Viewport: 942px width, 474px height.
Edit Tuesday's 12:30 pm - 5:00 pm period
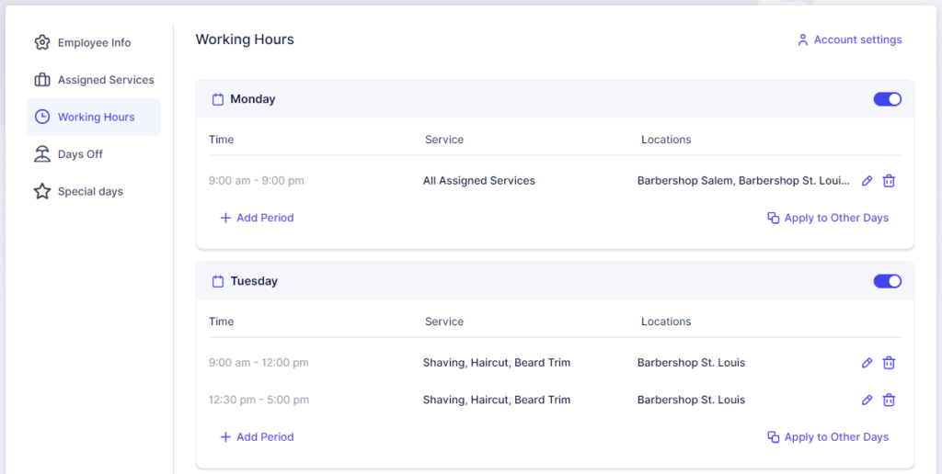[867, 400]
